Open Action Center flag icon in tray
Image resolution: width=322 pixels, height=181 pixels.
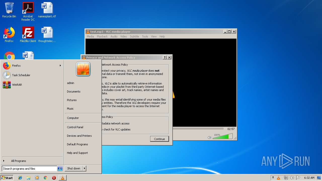pyautogui.click(x=298, y=178)
